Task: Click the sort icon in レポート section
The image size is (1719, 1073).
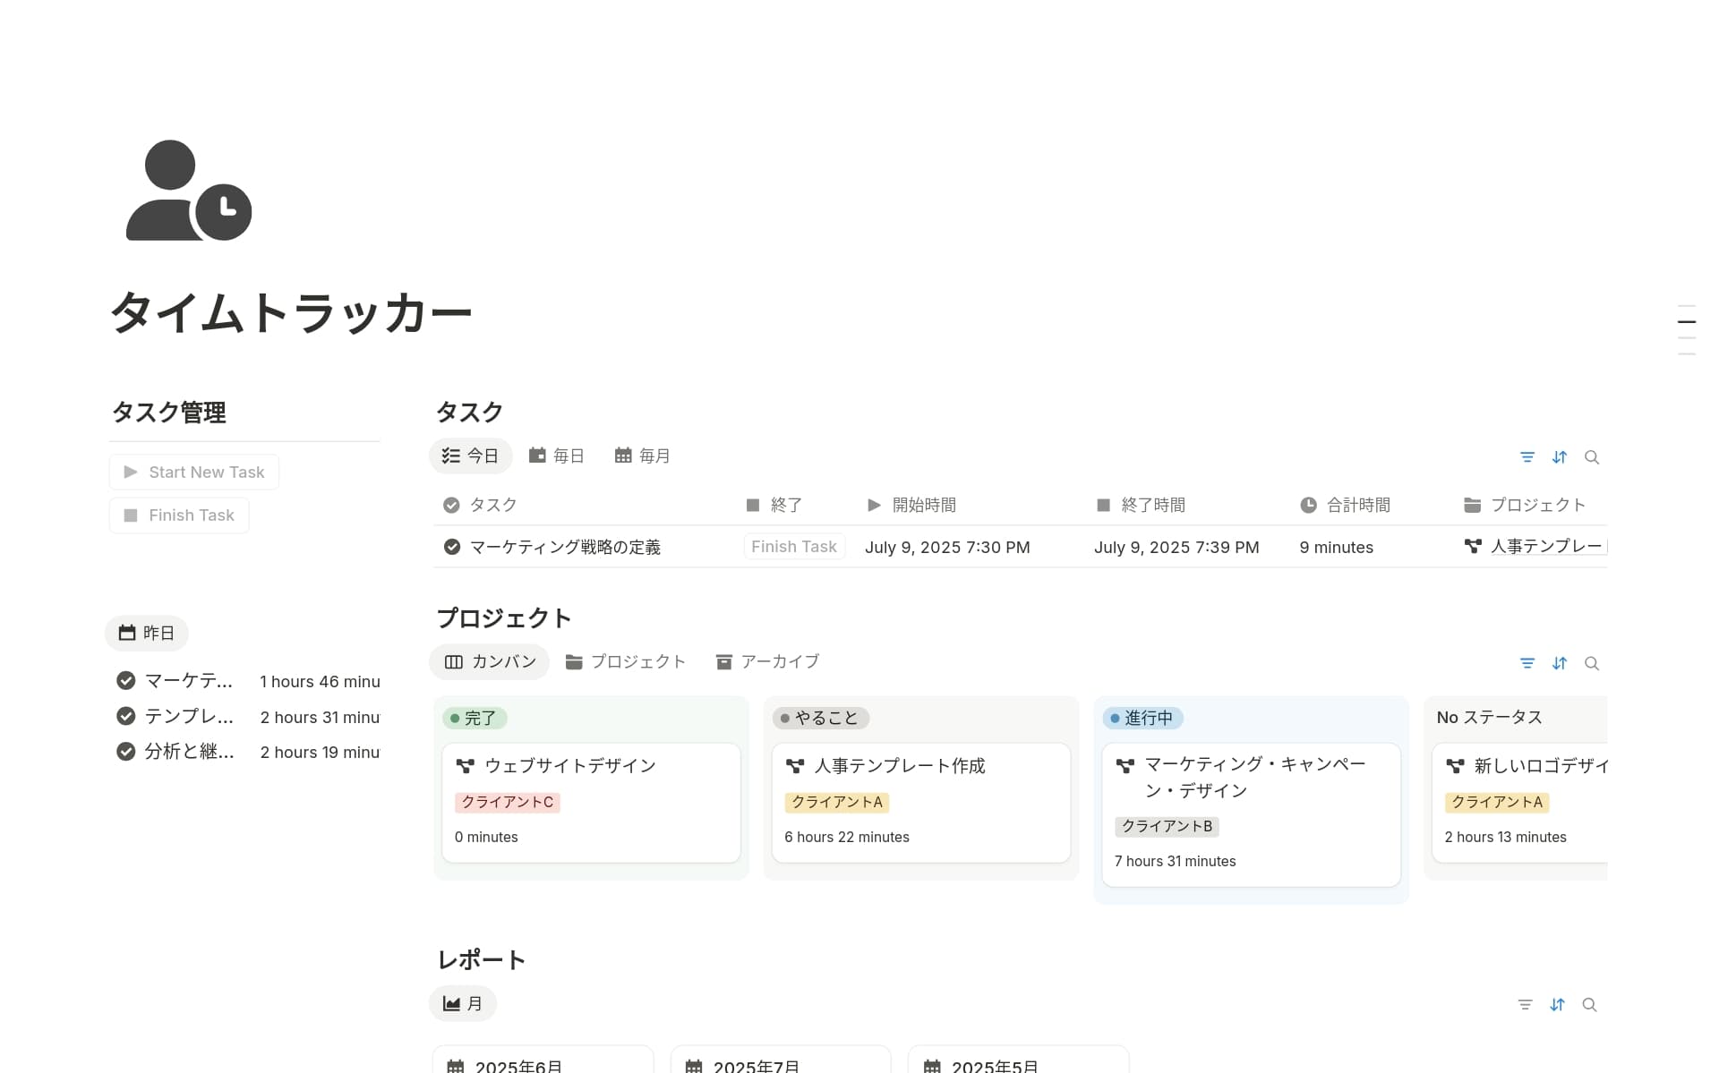Action: tap(1558, 1005)
